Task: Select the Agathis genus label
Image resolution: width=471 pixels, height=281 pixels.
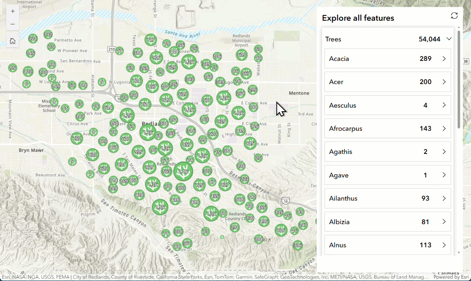Action: click(x=340, y=152)
